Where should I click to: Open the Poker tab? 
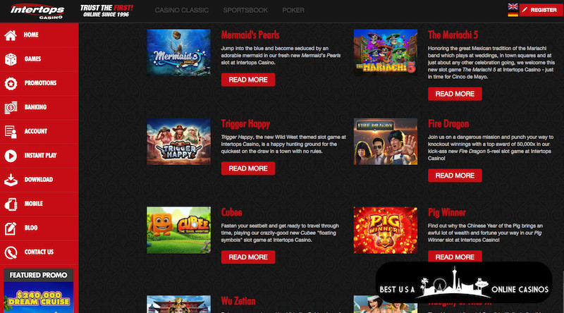point(293,11)
